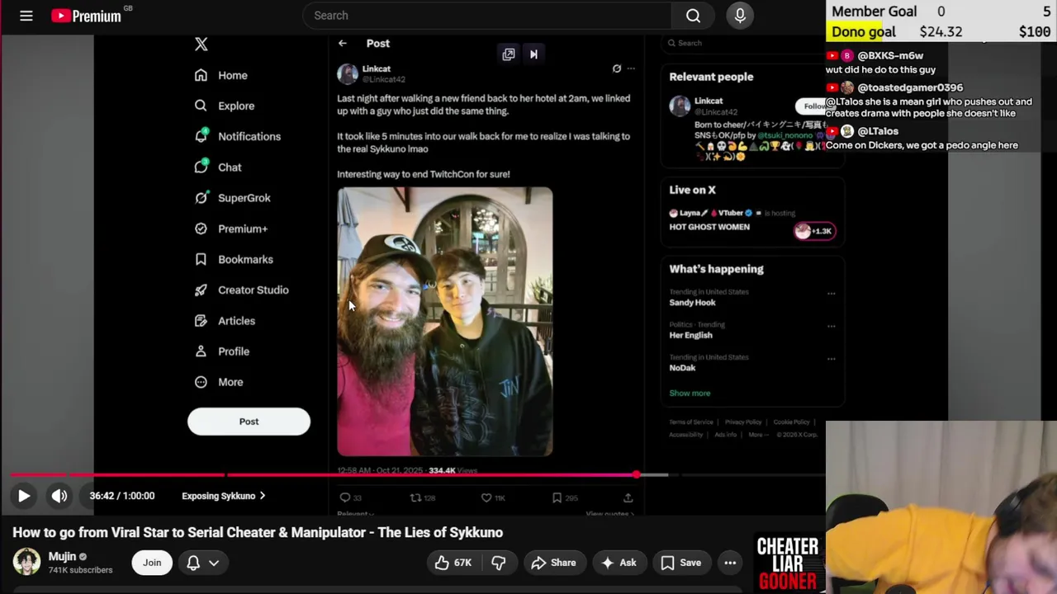
Task: Join the Mujin channel membership
Action: [x=152, y=563]
